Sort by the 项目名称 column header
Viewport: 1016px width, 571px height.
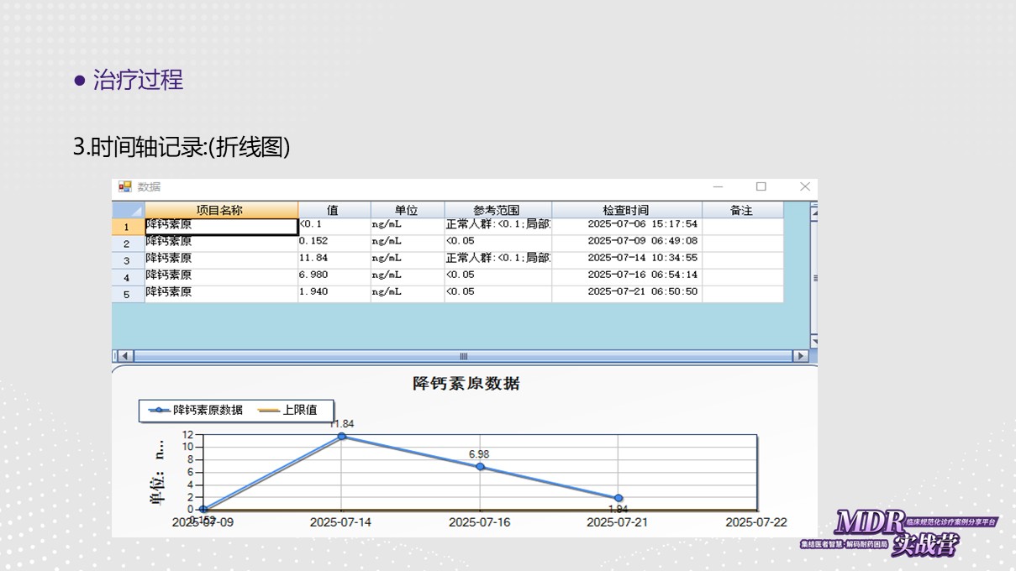tap(220, 210)
